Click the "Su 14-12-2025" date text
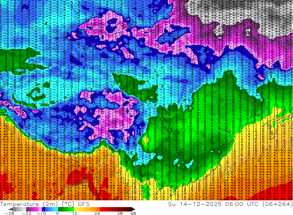This screenshot has height=215, width=293. click(x=195, y=204)
